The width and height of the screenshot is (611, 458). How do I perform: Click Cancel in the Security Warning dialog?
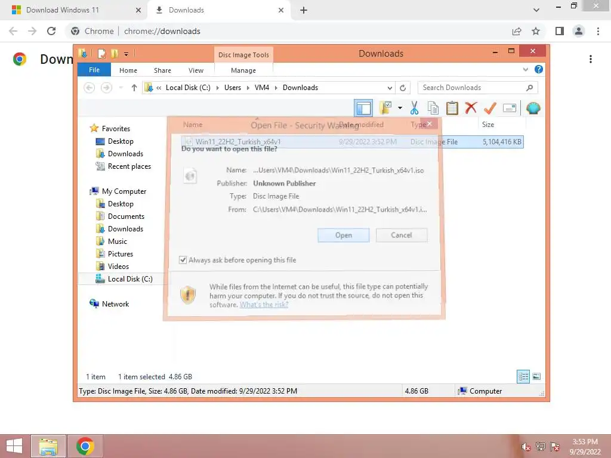[402, 235]
